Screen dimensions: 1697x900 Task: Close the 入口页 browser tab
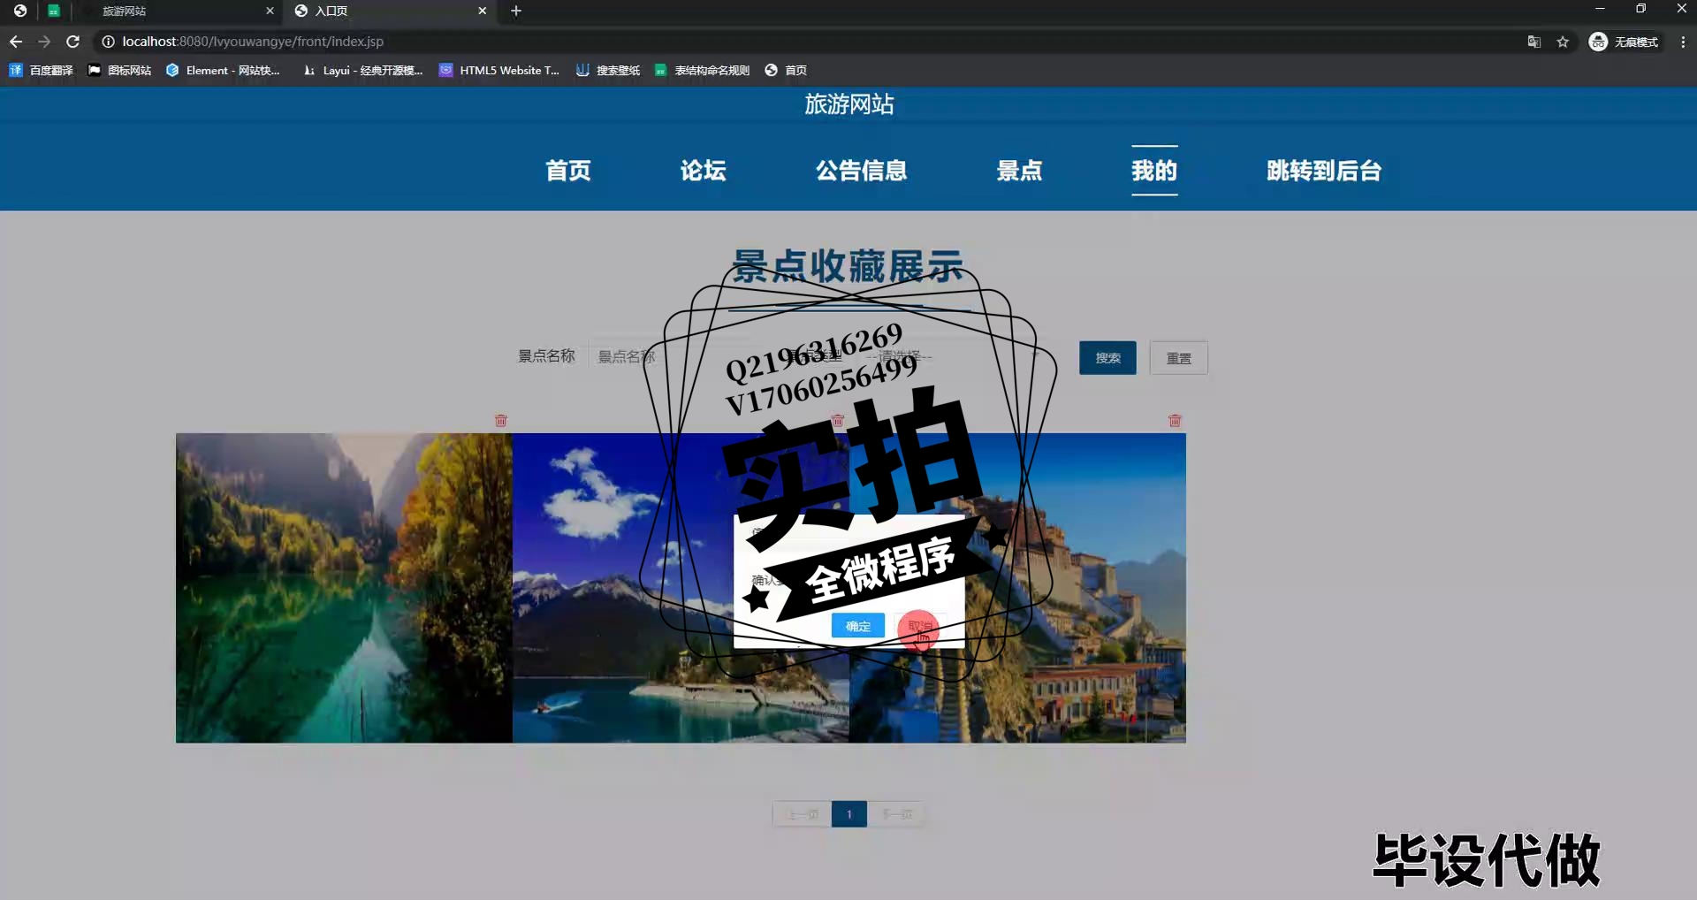coord(482,11)
